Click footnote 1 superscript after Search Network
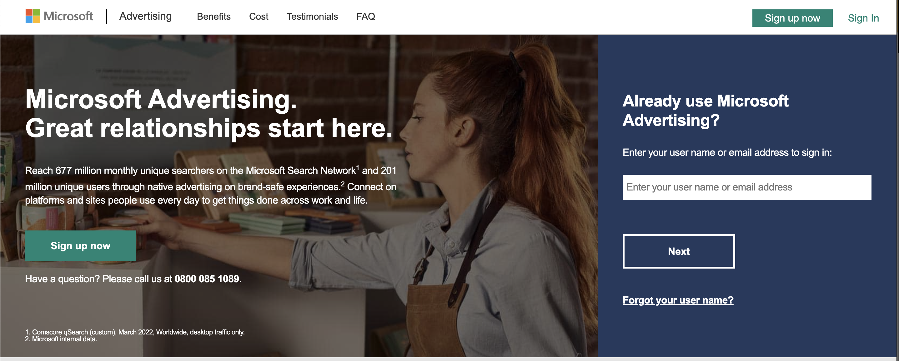899x361 pixels. point(357,167)
